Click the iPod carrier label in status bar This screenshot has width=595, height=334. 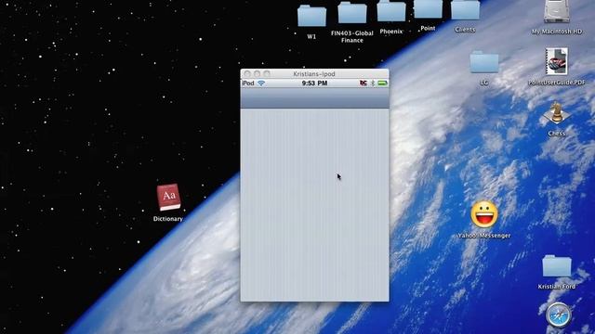click(248, 83)
